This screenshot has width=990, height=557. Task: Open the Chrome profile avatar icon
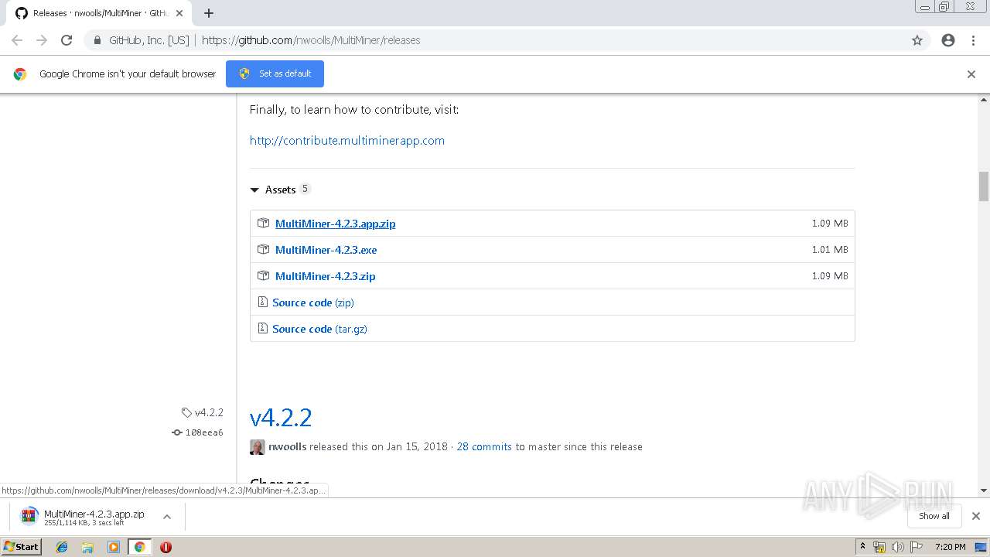tap(948, 40)
